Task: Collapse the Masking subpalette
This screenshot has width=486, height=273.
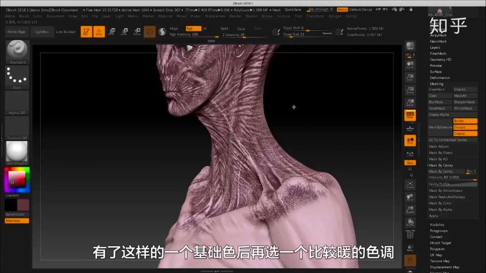Action: 436,84
